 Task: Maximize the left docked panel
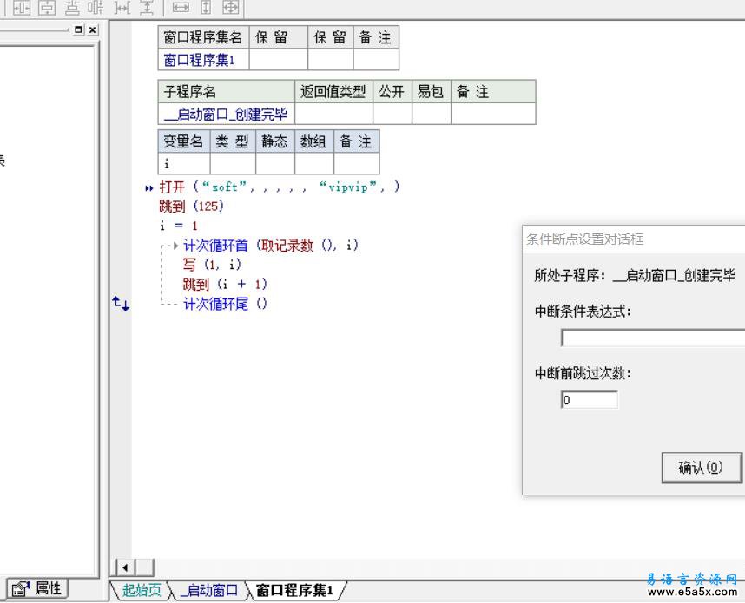tap(78, 29)
